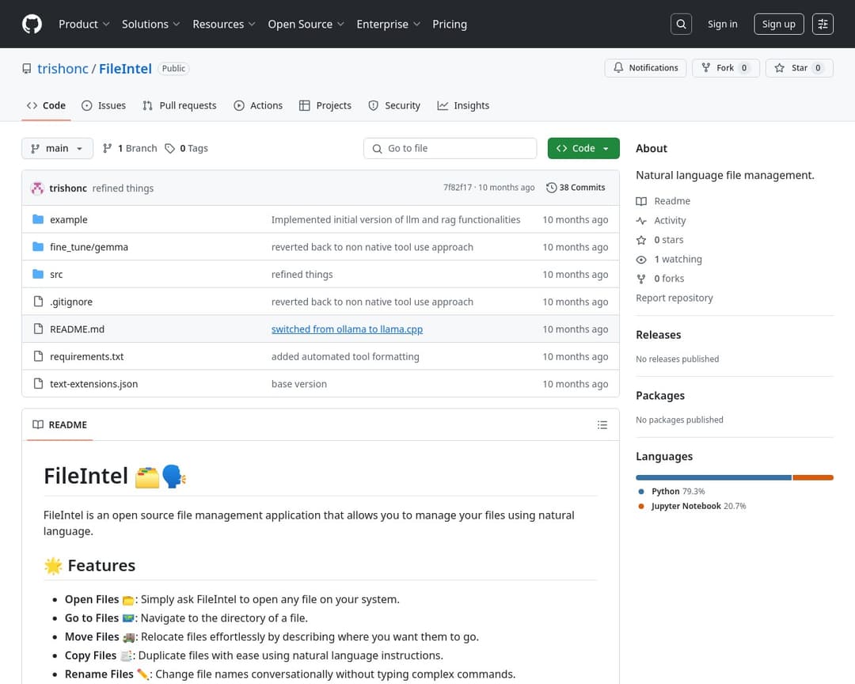Click the Pricing link in header
This screenshot has width=855, height=684.
[450, 24]
